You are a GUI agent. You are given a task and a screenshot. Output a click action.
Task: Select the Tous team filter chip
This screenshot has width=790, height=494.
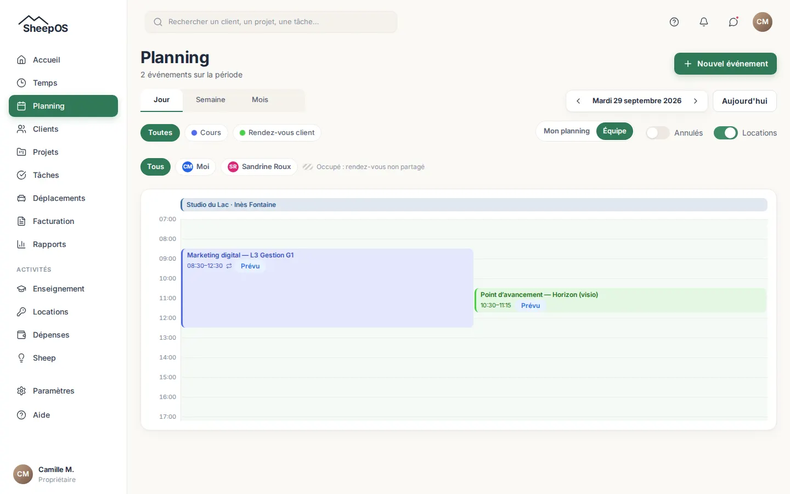(x=156, y=167)
